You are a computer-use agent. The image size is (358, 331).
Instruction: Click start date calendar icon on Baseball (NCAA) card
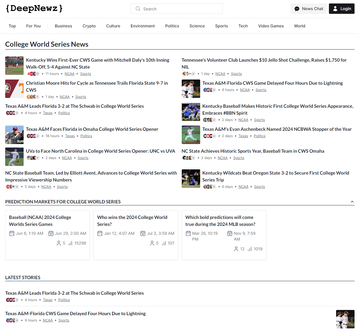[x=12, y=233]
